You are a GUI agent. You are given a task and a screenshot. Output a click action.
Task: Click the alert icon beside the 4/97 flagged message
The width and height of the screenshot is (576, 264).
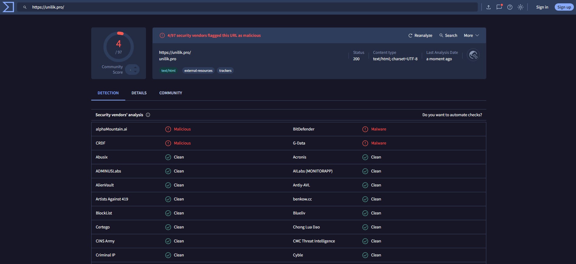pos(162,36)
